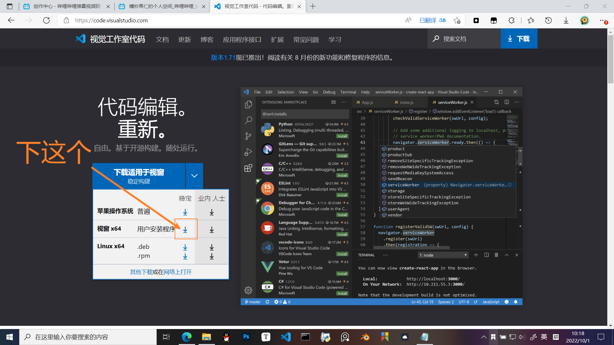The image size is (614, 345).
Task: Click the VS Code product screenshot image
Action: tap(382, 196)
